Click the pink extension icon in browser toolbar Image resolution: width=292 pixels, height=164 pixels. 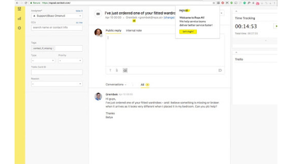pyautogui.click(x=258, y=3)
